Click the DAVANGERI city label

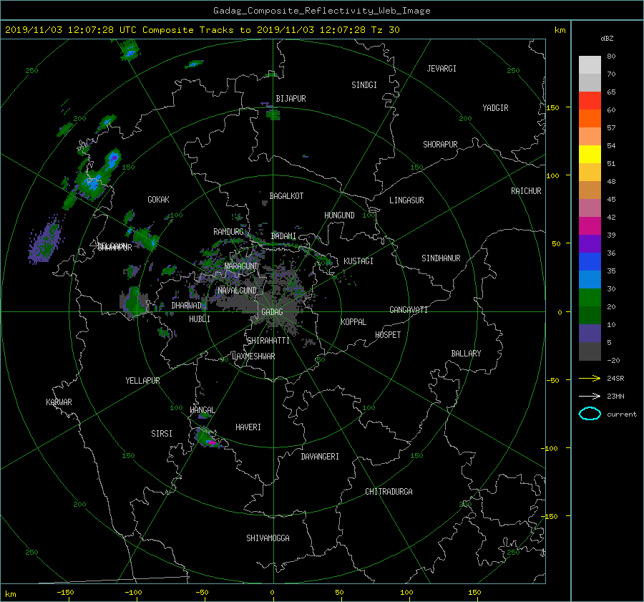click(320, 457)
